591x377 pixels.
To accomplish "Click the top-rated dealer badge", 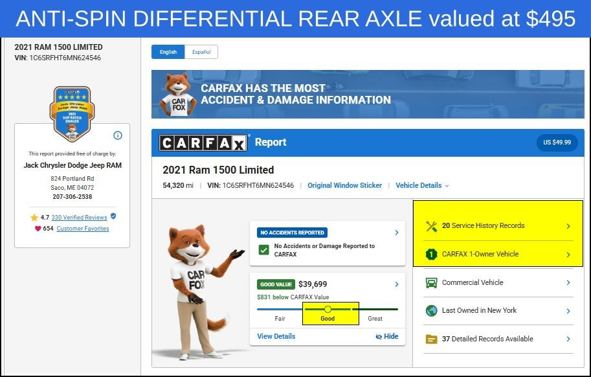I will (x=72, y=114).
